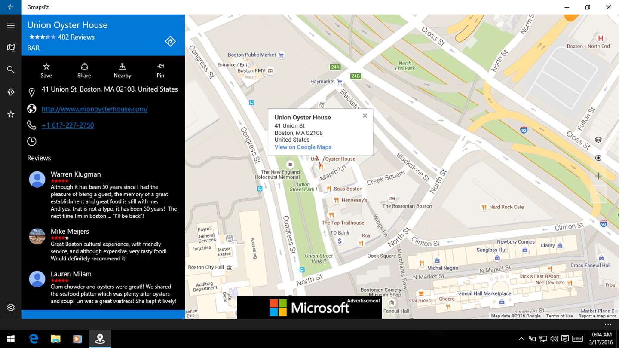The image size is (619, 348).
Task: Open the unionoysterhouse.com website link
Action: 95,109
